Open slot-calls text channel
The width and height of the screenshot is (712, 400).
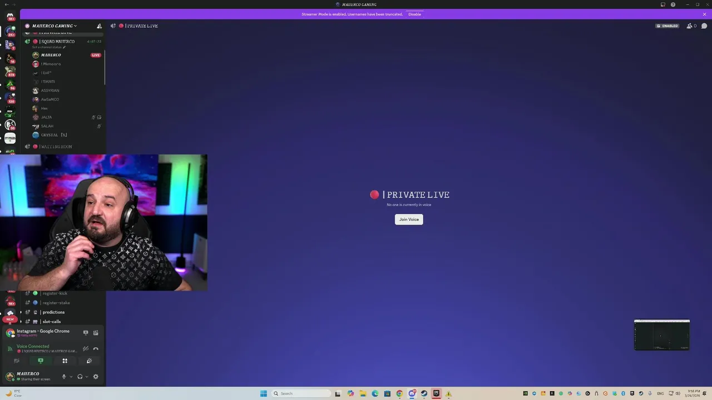coord(64,322)
